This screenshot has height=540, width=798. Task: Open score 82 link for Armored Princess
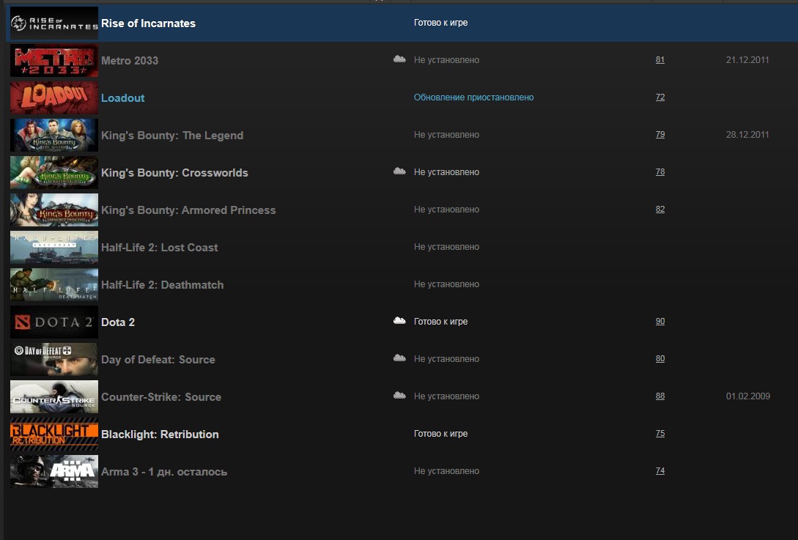pos(660,209)
